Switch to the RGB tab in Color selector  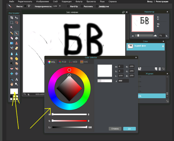[62, 62]
